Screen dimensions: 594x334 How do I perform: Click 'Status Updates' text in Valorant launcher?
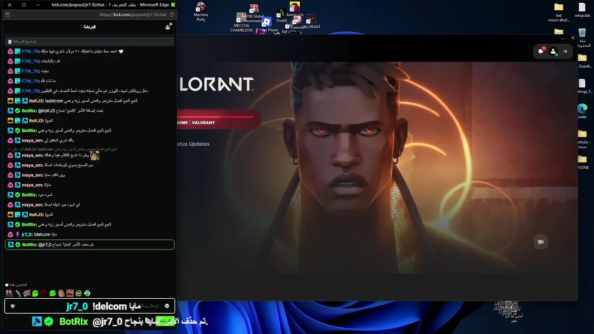click(x=193, y=144)
